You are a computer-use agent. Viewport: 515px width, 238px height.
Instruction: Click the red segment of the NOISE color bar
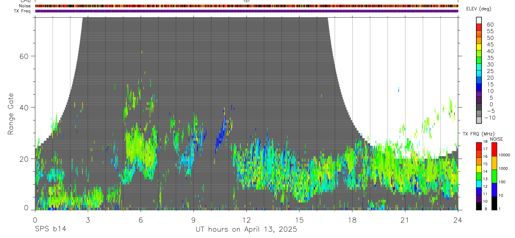[x=494, y=149]
